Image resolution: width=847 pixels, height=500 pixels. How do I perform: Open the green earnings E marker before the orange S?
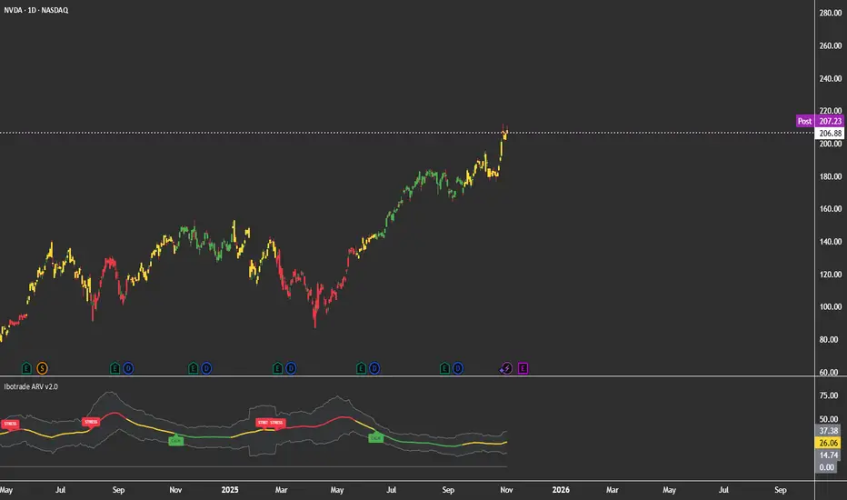click(26, 369)
